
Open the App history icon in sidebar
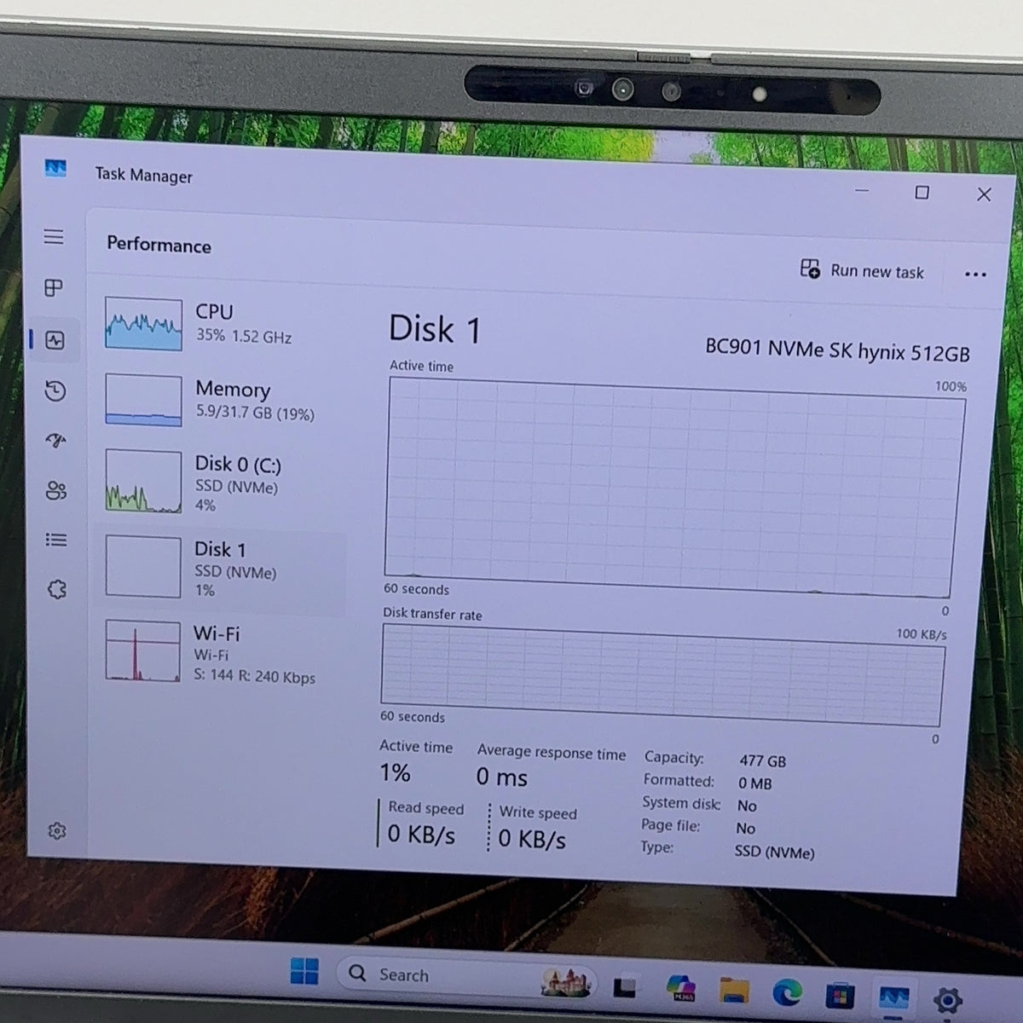(x=55, y=390)
